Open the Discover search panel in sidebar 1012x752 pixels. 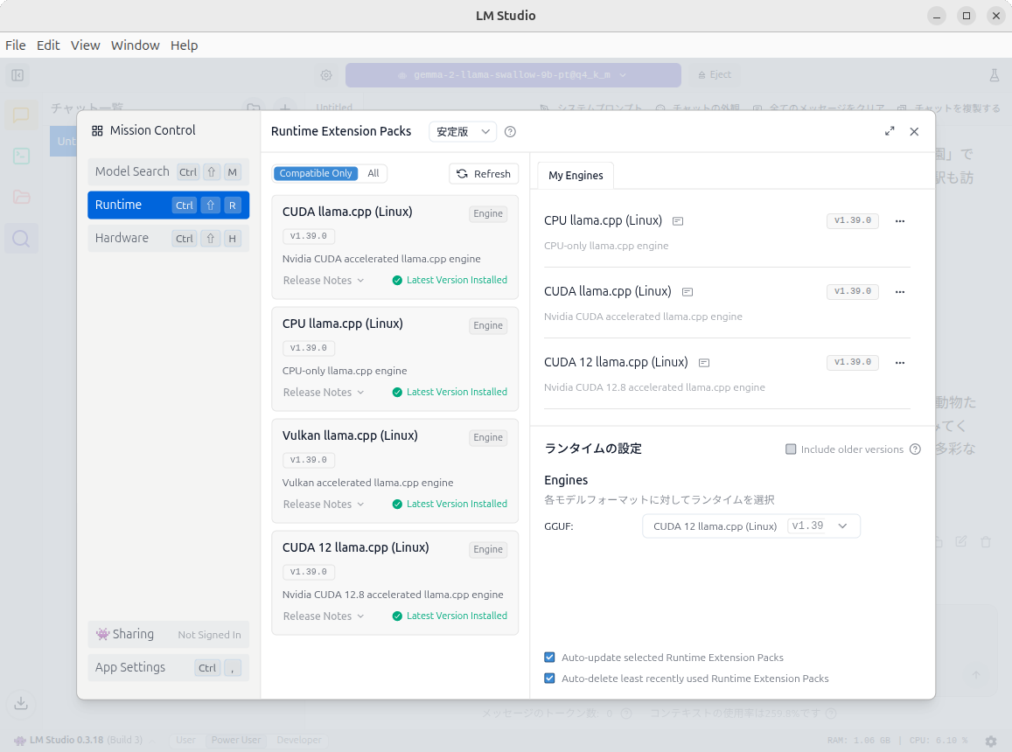coord(20,237)
